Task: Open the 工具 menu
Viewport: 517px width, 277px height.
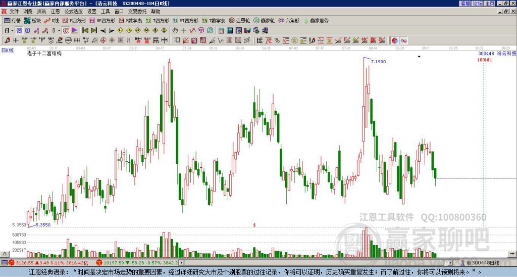Action: coord(105,12)
